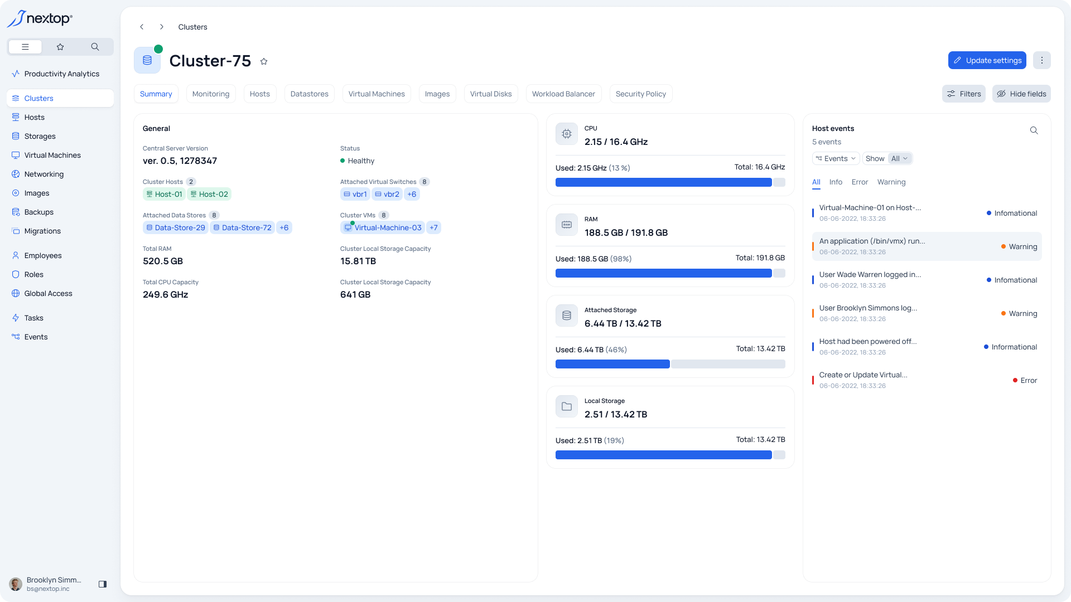Toggle Hide fields
The height and width of the screenshot is (602, 1071).
(1021, 94)
